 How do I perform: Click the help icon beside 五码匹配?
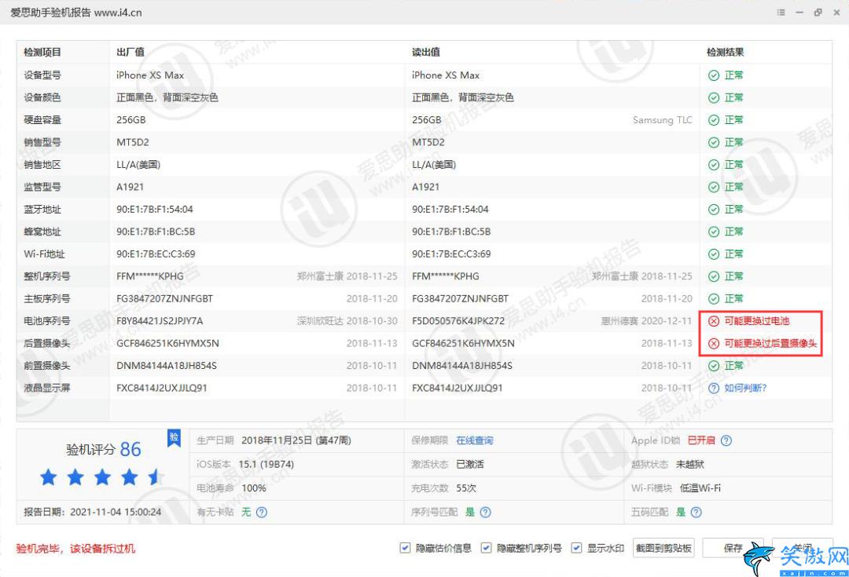tap(696, 512)
